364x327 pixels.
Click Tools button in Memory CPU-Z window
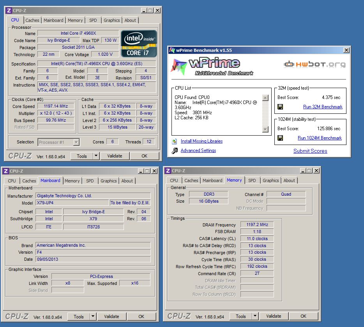[x=241, y=316]
